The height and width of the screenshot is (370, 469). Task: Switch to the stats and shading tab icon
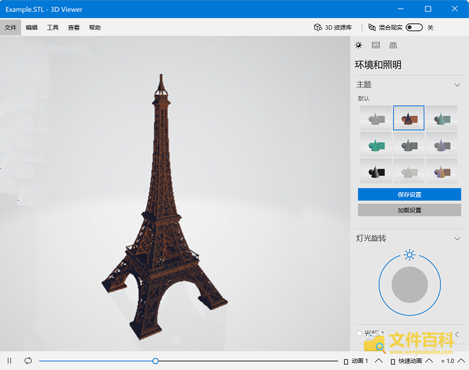click(376, 45)
